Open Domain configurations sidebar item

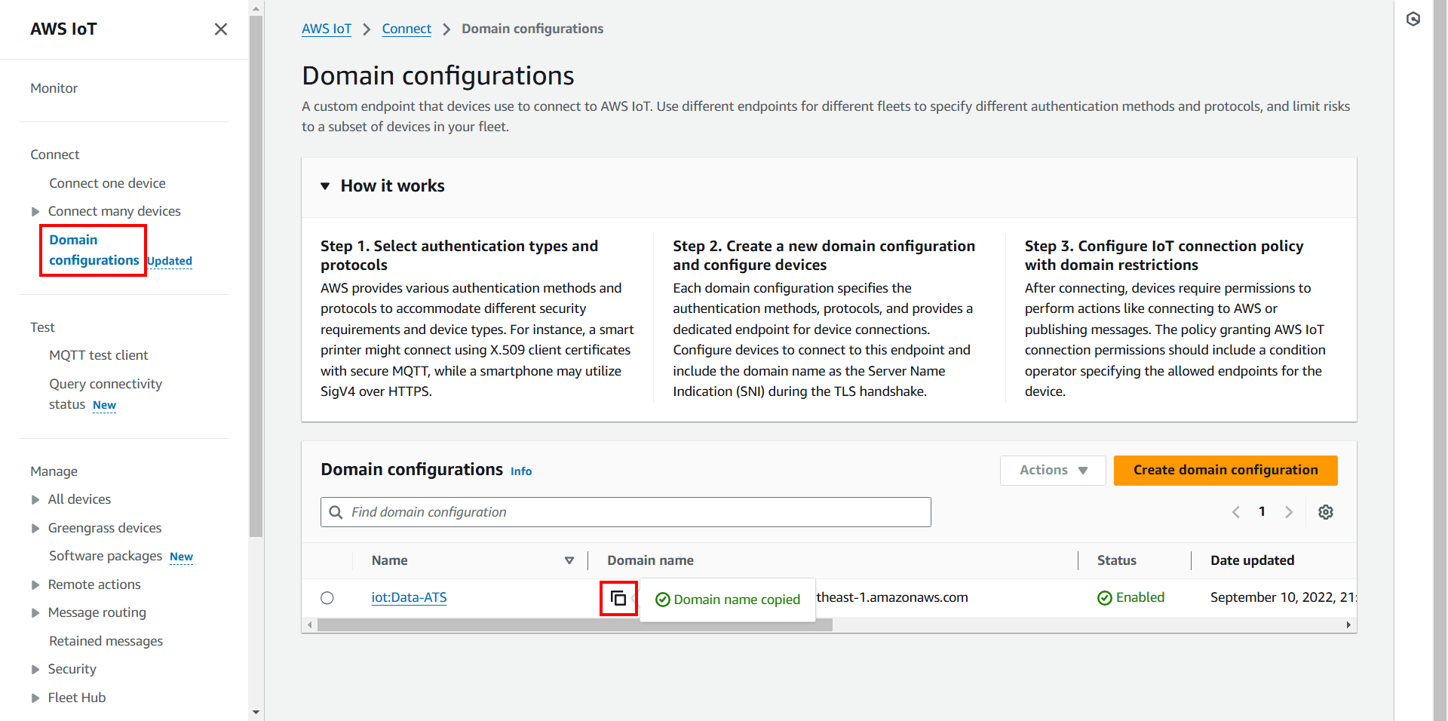click(x=94, y=250)
